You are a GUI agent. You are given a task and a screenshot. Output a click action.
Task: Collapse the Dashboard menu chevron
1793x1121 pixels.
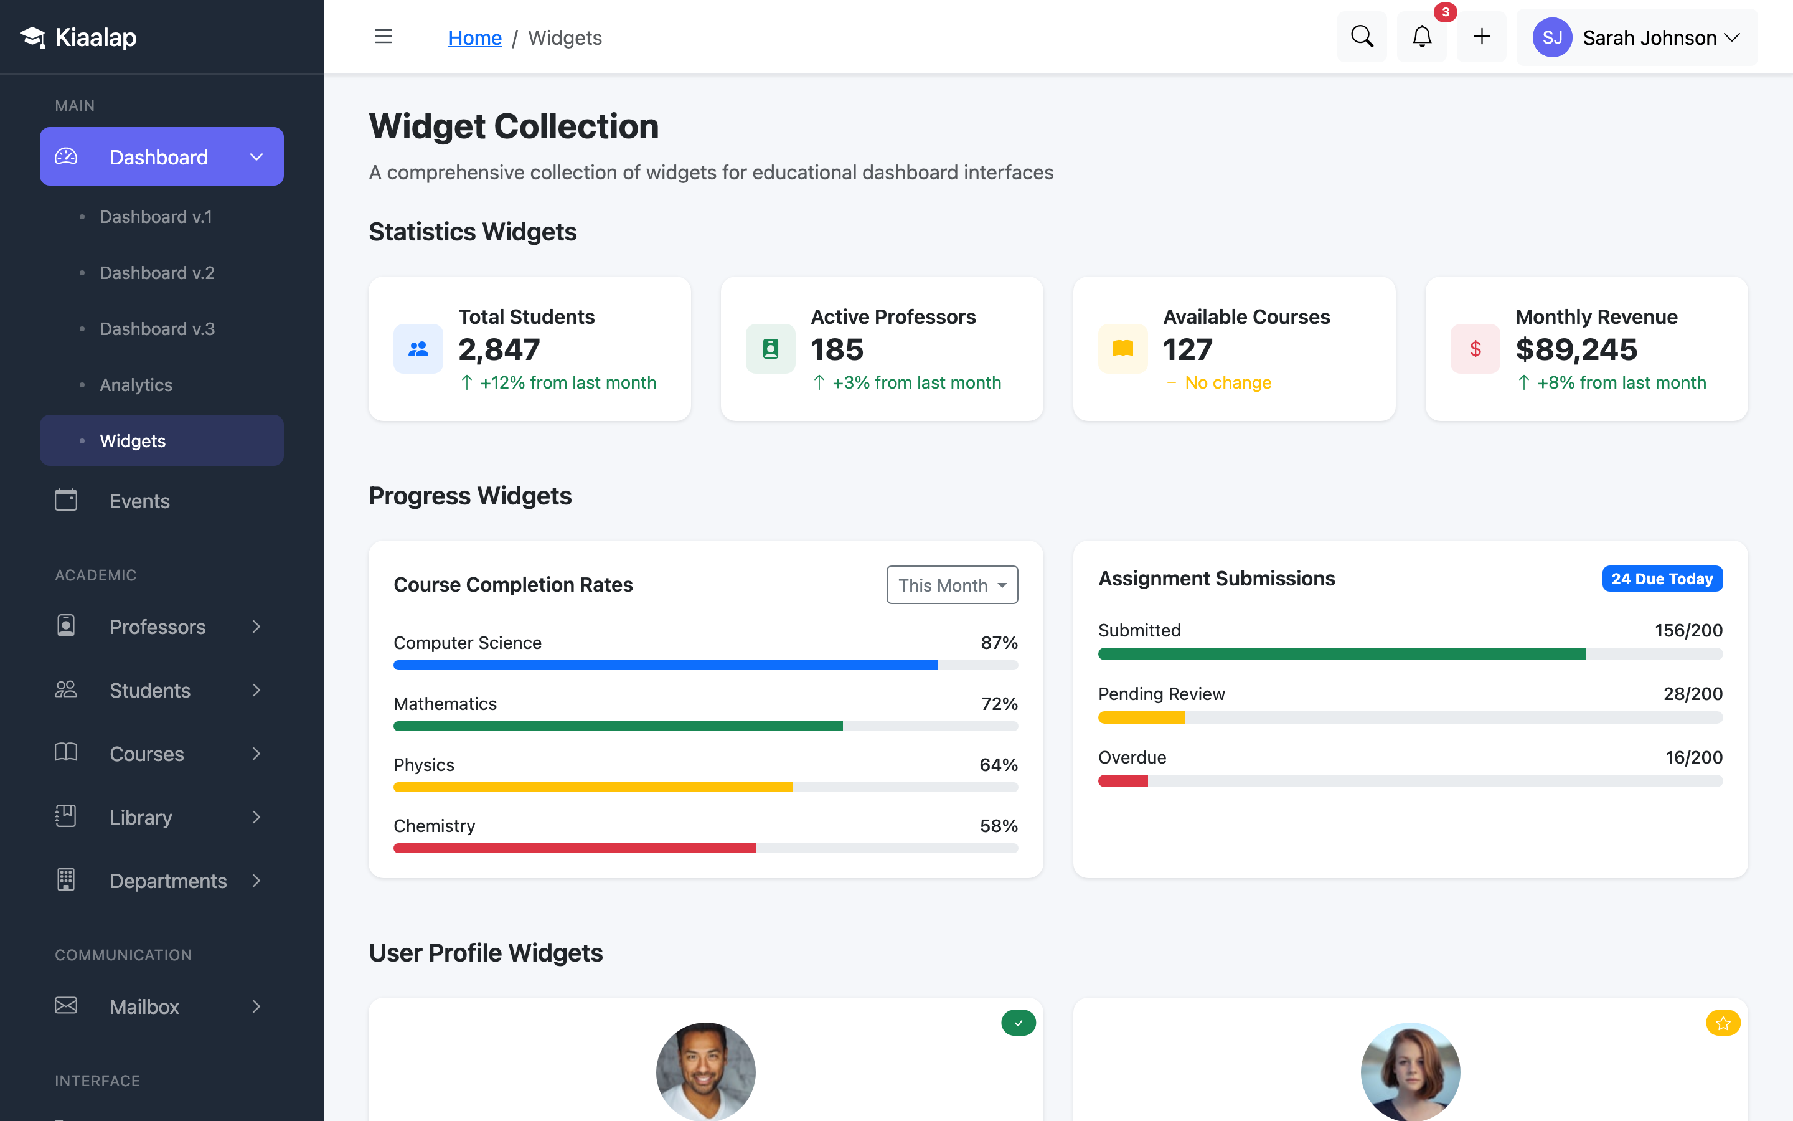[256, 156]
